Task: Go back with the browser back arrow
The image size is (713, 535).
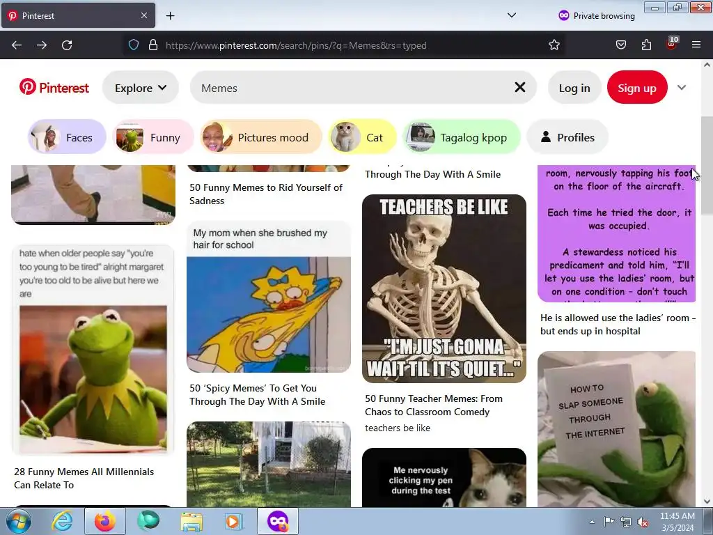Action: 17,45
